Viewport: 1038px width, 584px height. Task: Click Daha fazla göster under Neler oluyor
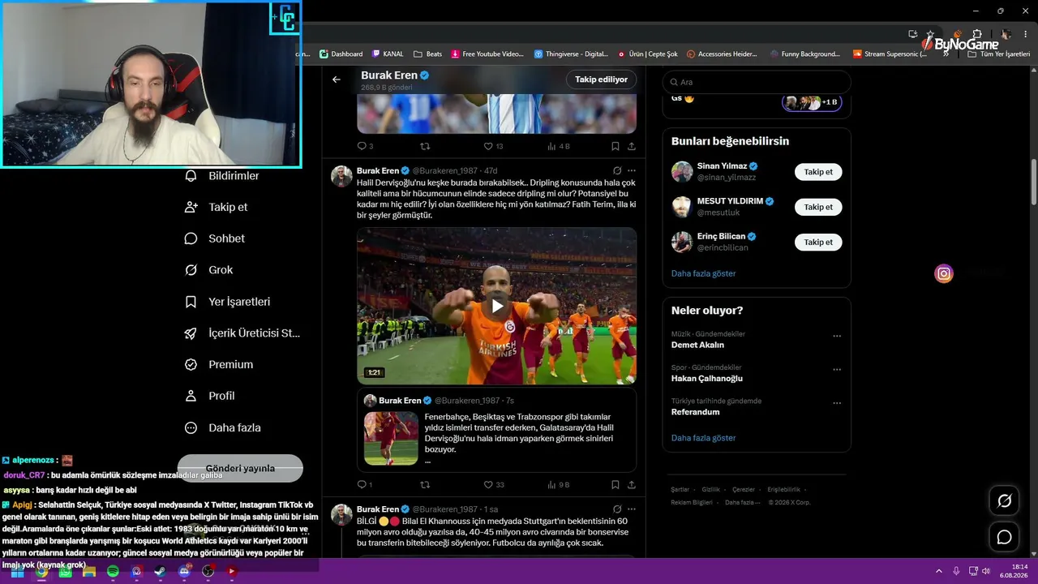click(x=703, y=438)
